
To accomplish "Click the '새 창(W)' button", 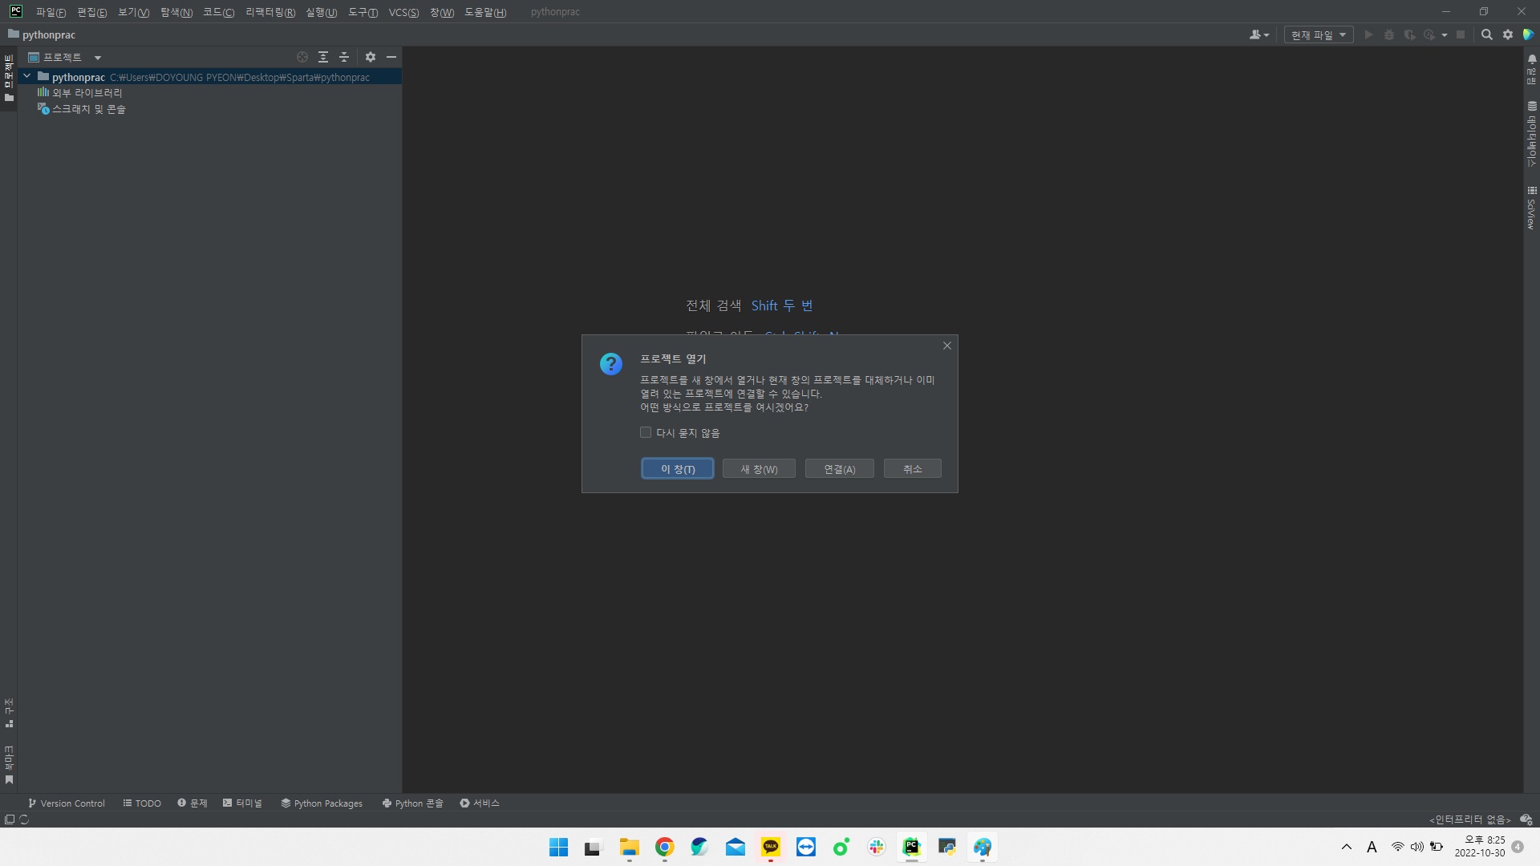I will [x=759, y=469].
